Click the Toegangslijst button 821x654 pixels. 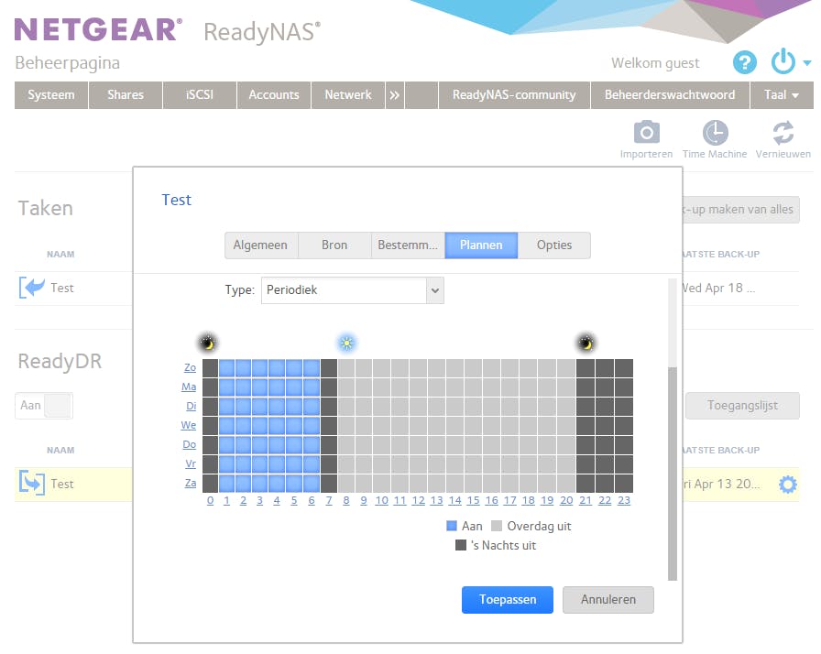click(742, 406)
